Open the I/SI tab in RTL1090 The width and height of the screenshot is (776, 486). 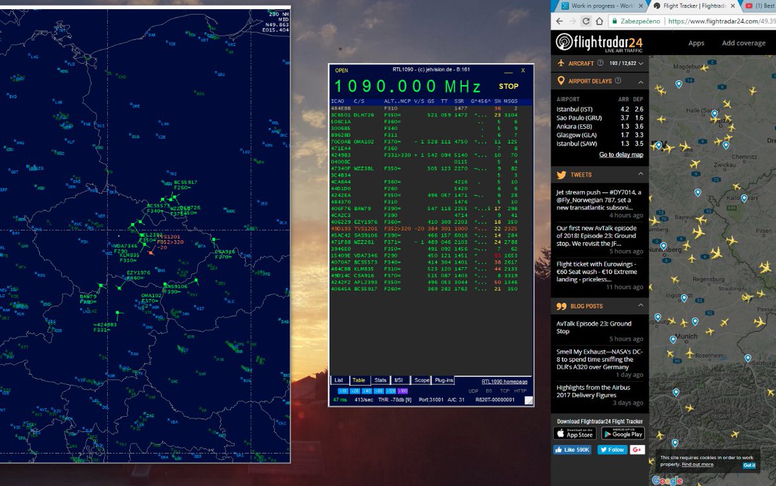398,381
